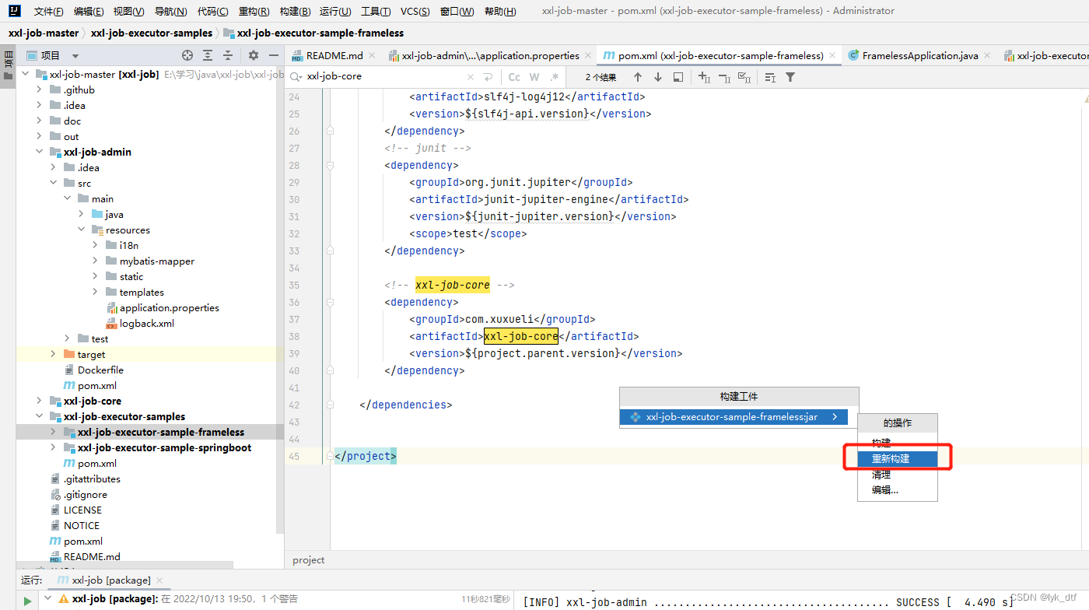Click the IntelliJ logo in title bar
Viewport: 1089px width, 610px height.
(x=16, y=11)
